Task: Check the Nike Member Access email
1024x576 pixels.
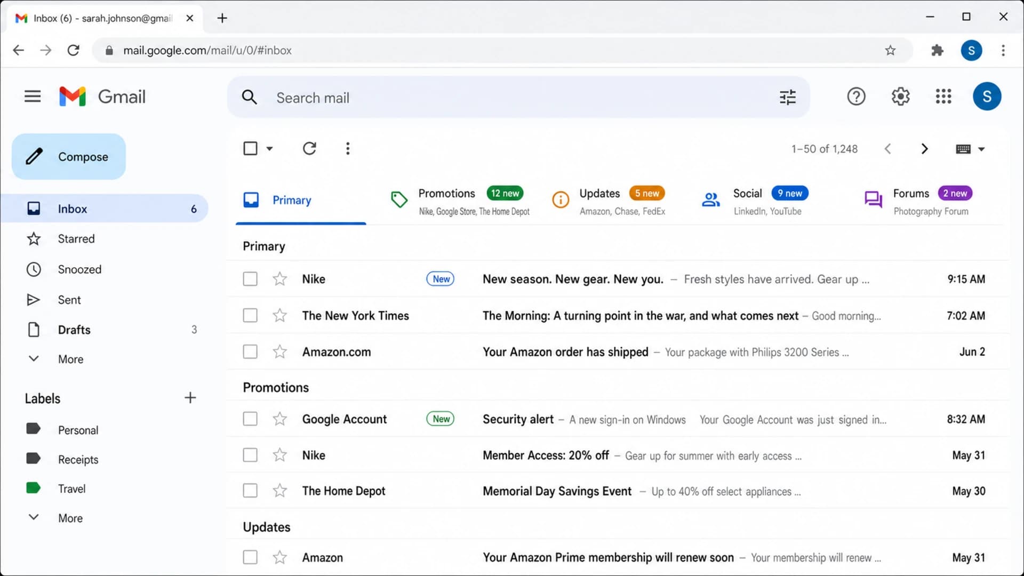Action: [250, 455]
